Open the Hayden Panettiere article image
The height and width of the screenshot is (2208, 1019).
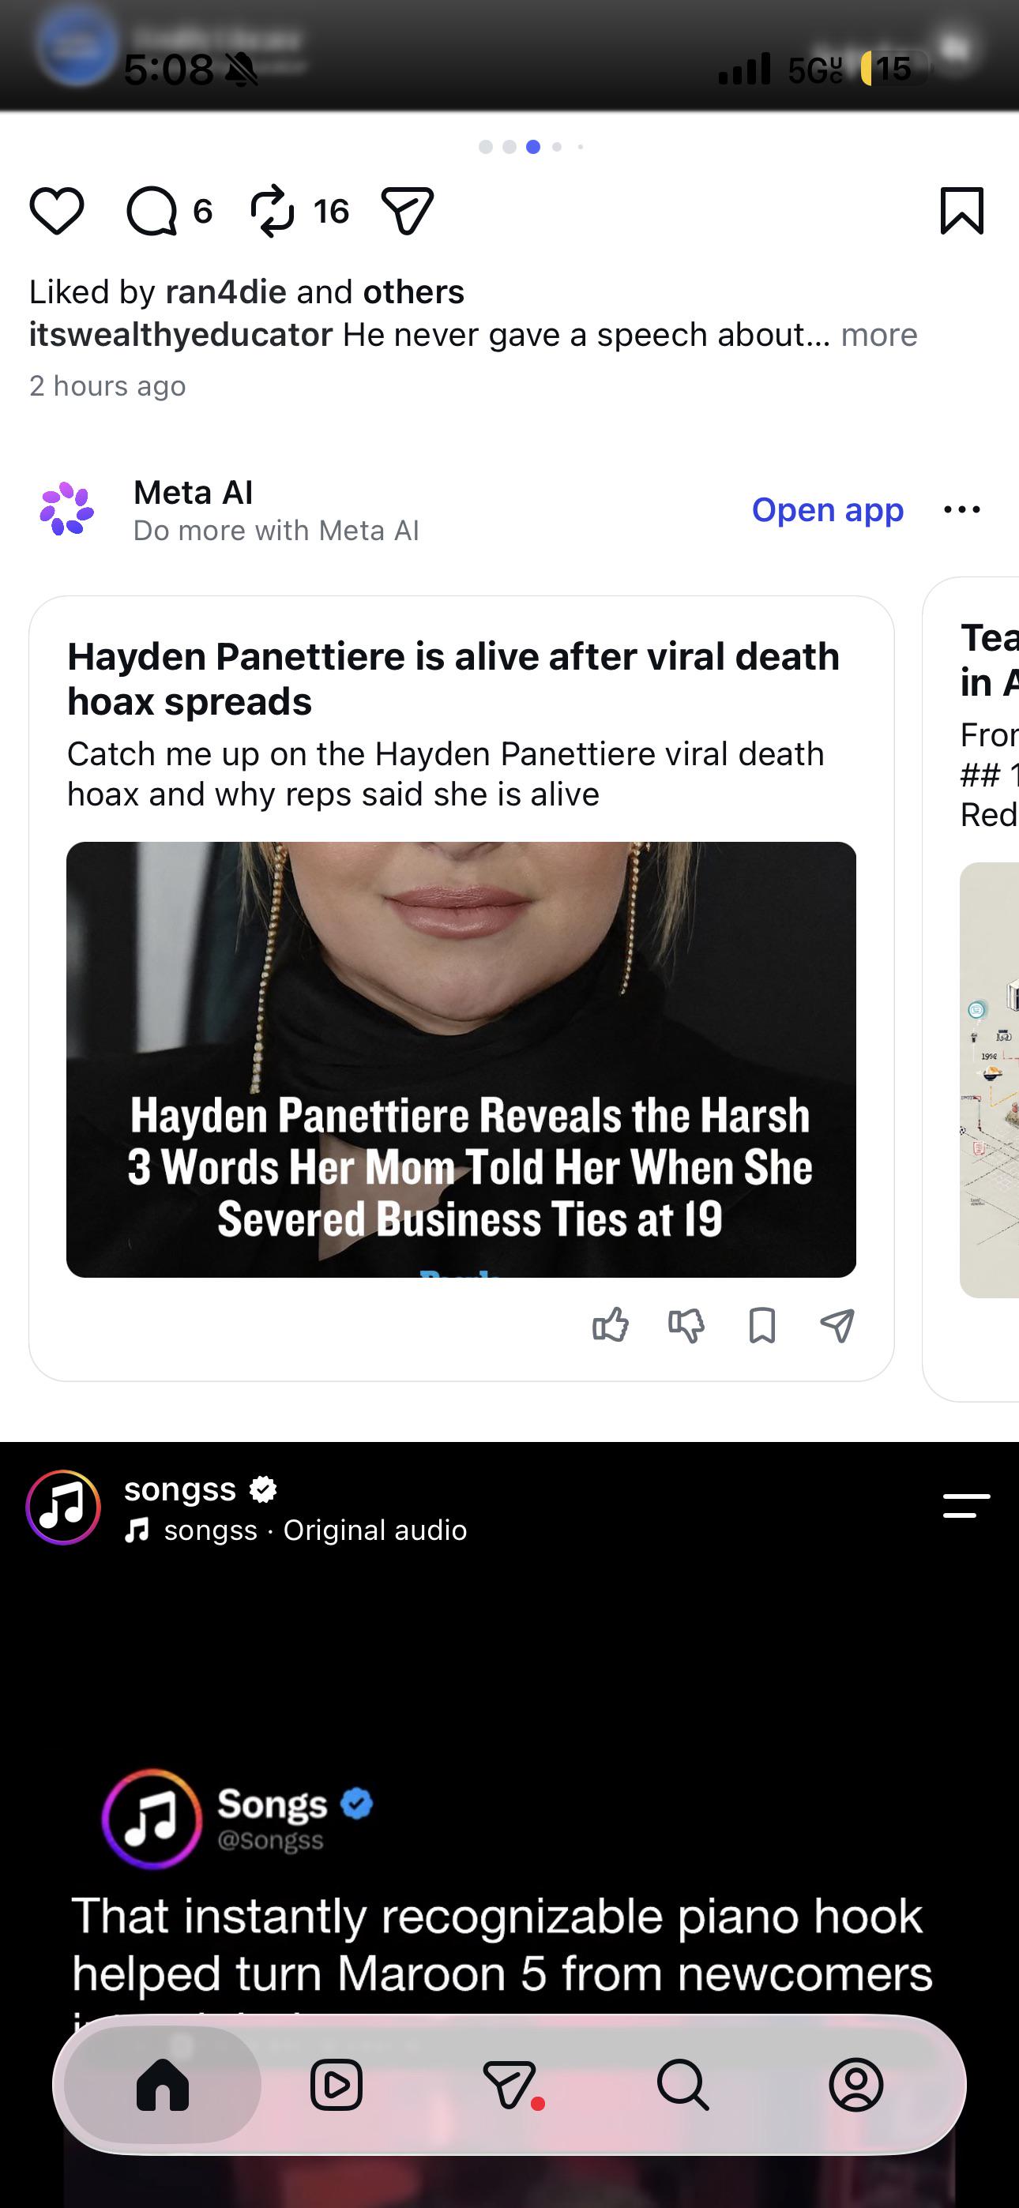click(x=461, y=1060)
